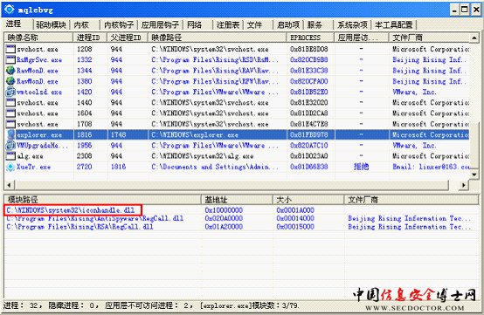This screenshot has height=315, width=484.
Task: Click the RSA\RegCall.dll module path
Action: [x=80, y=227]
